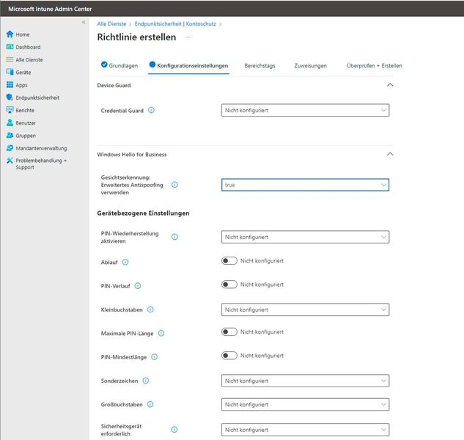Open Dashboard navigation link
Viewport: 464px width, 440px height.
tap(28, 47)
